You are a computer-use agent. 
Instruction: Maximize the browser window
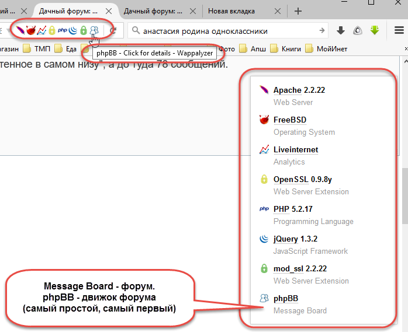(371, 2)
